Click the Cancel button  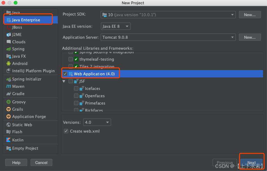[x=41, y=162]
